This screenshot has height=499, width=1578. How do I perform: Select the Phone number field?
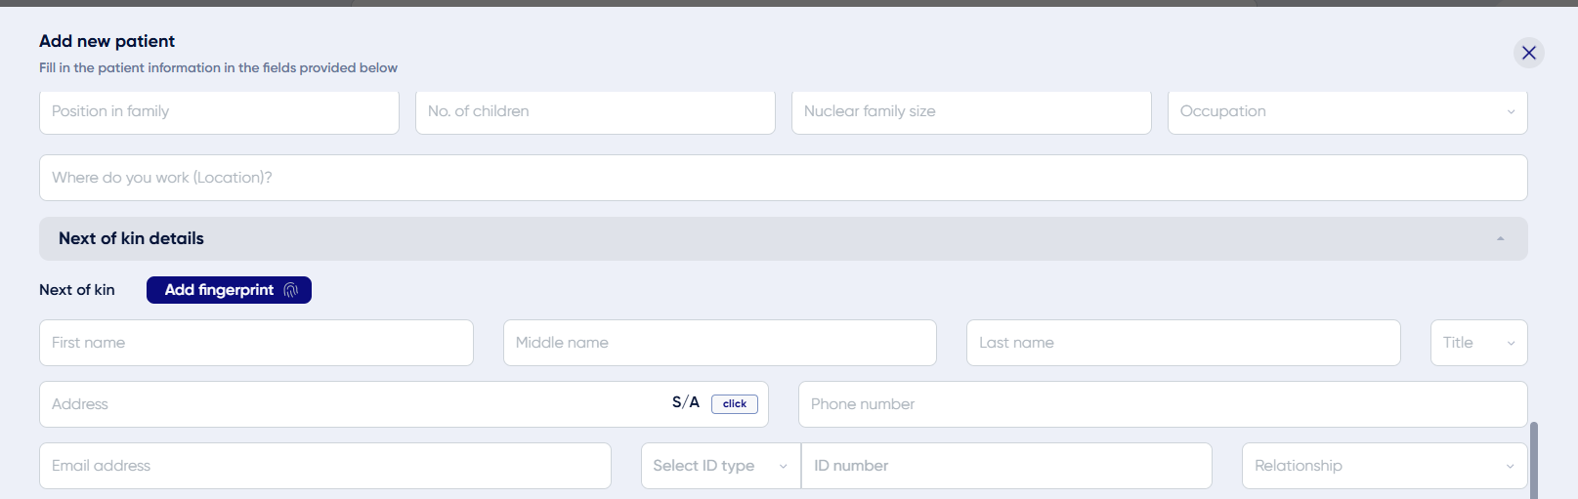tap(1162, 404)
